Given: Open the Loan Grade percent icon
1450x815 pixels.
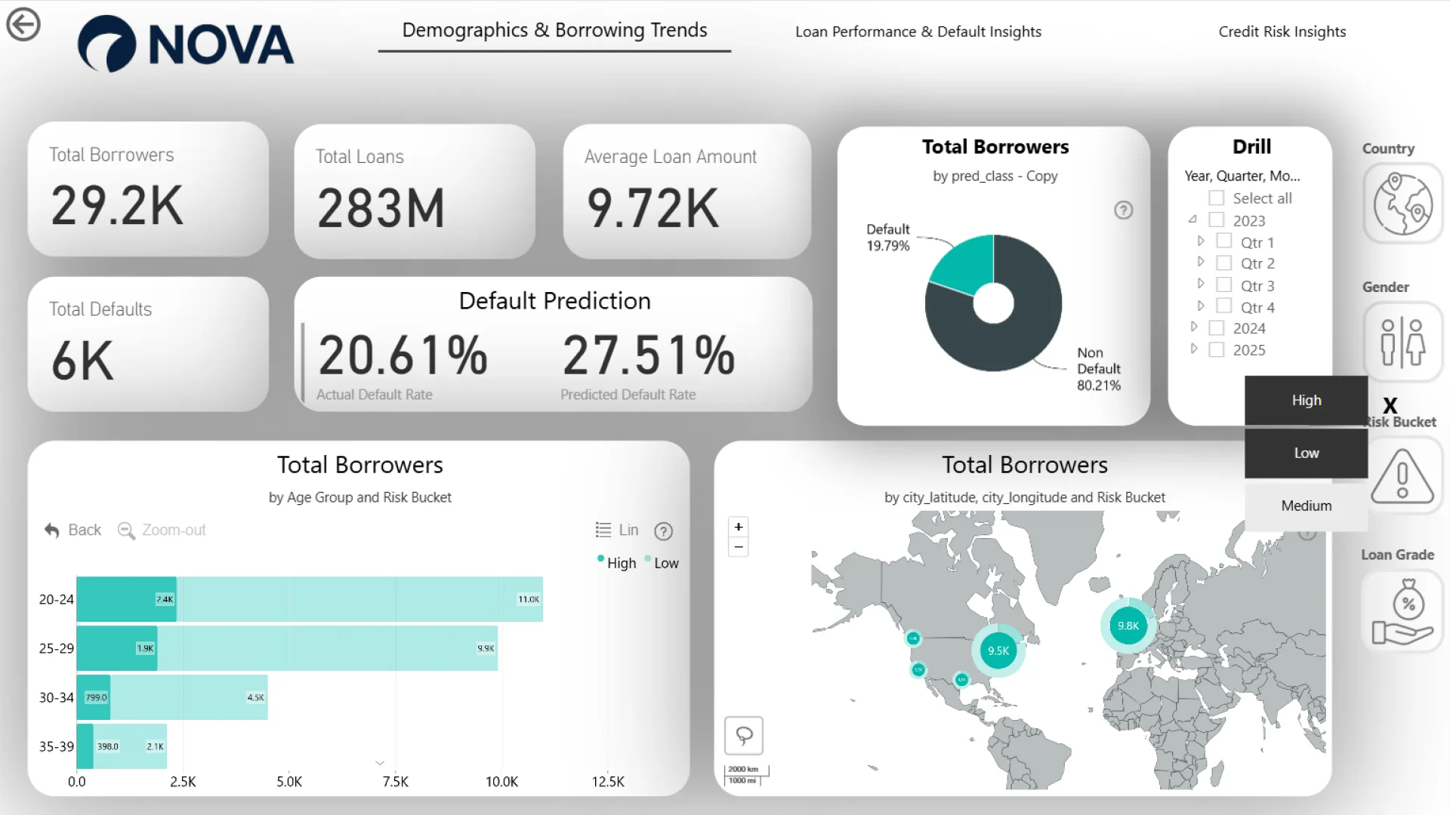Looking at the screenshot, I should pyautogui.click(x=1402, y=611).
